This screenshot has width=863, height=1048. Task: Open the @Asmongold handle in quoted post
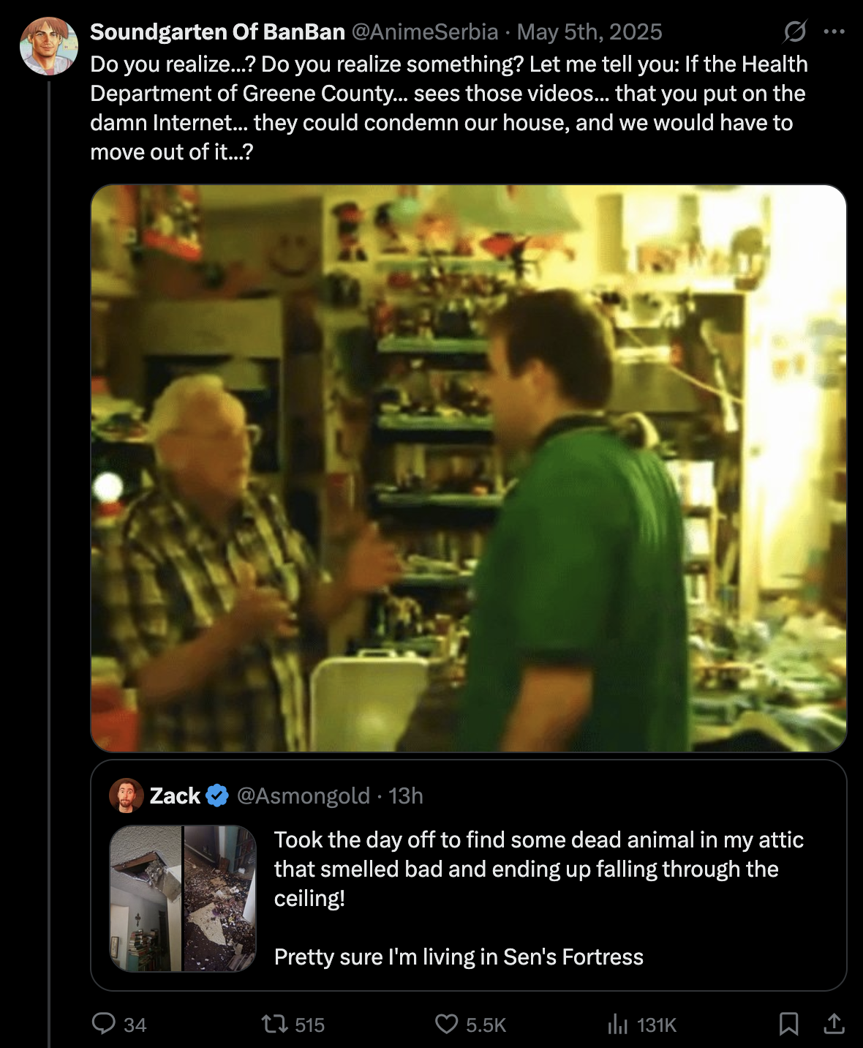coord(304,796)
